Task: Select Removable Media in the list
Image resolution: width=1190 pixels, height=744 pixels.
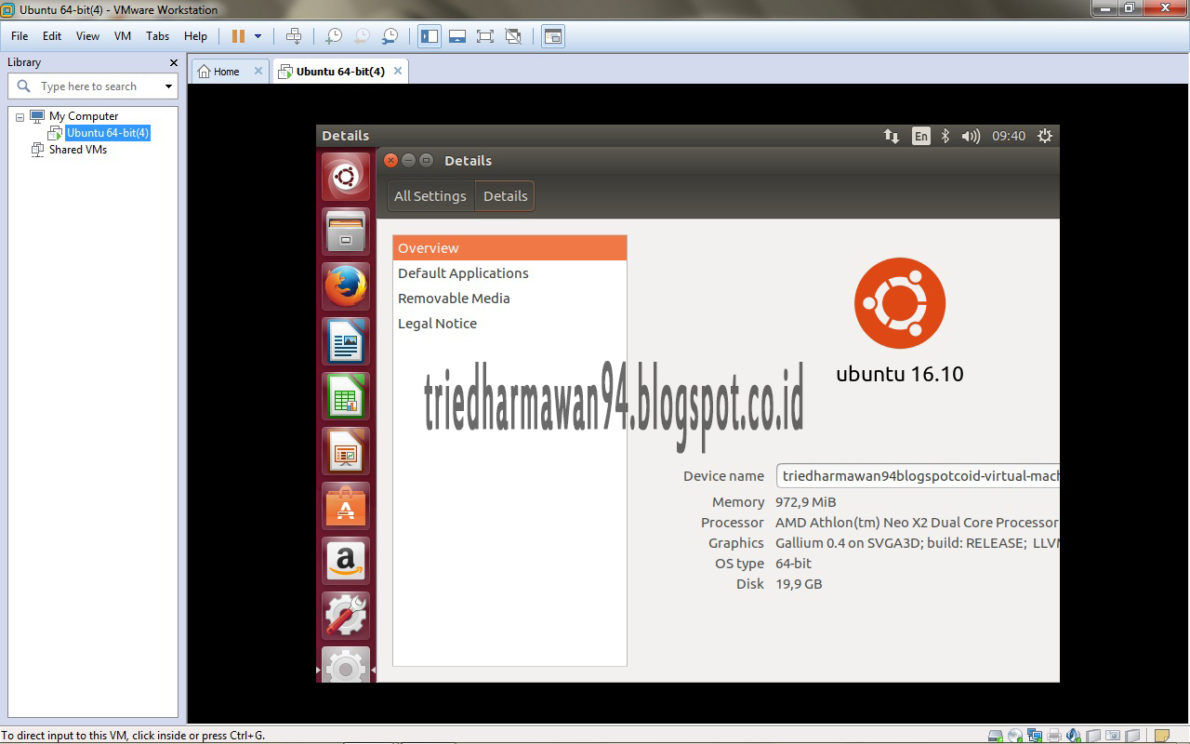Action: click(x=509, y=299)
